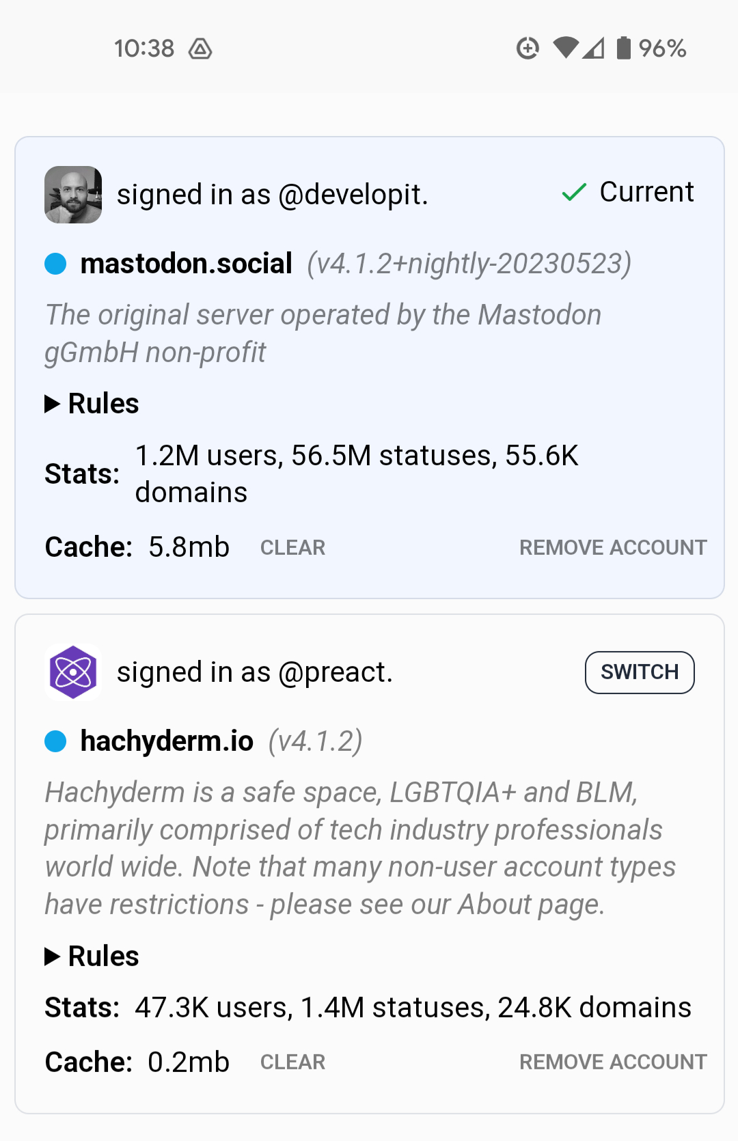The width and height of the screenshot is (738, 1141).
Task: Expand Rules for mastodon.social
Action: [92, 404]
